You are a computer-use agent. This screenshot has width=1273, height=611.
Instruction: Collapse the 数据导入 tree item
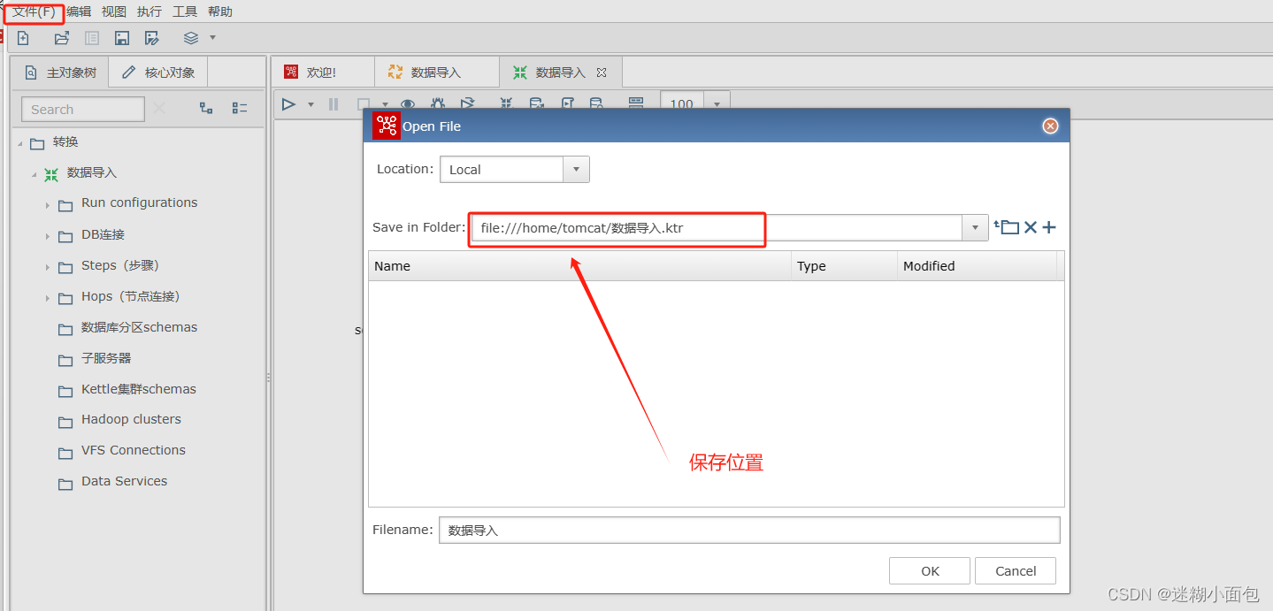[33, 173]
